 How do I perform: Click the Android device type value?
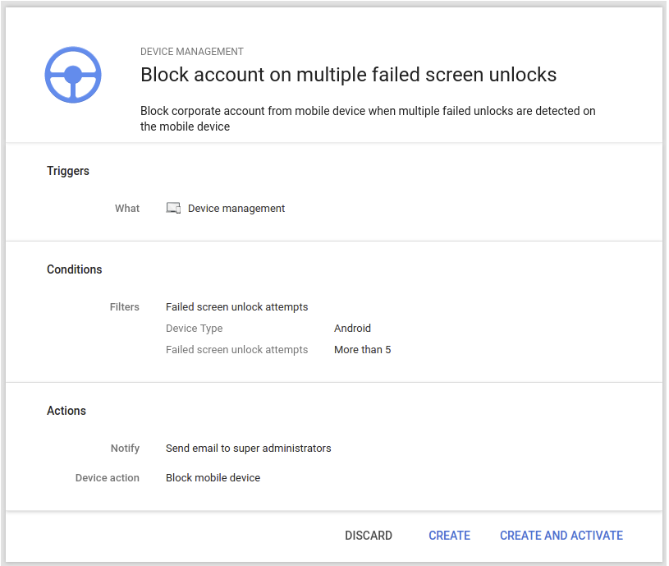[352, 329]
